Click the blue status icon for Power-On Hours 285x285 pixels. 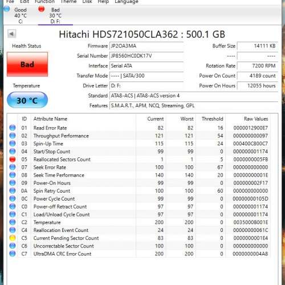click(13, 183)
